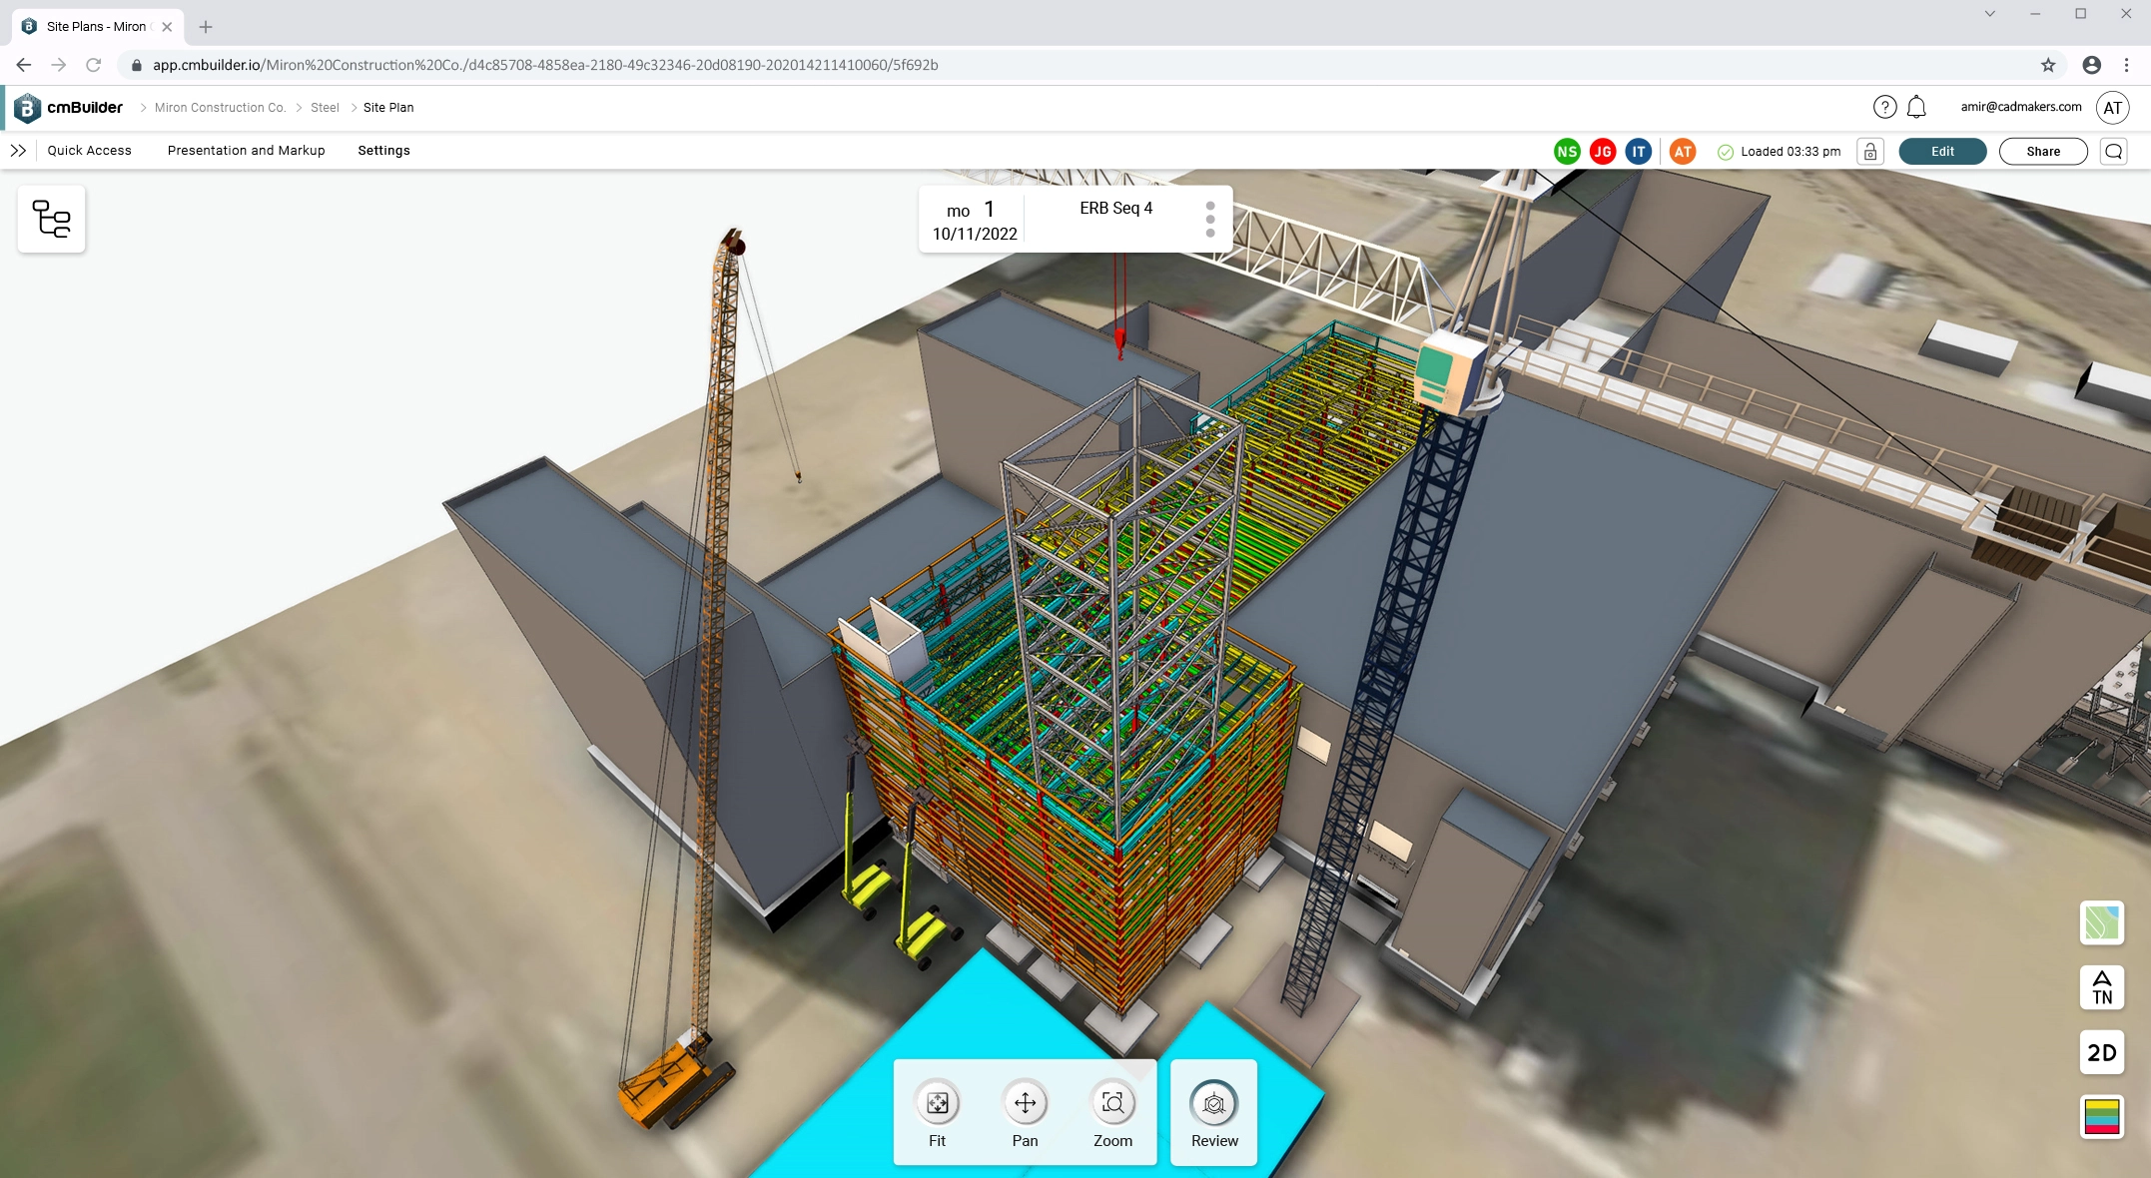Image resolution: width=2151 pixels, height=1178 pixels.
Task: Open the ERB Seq 4 three-dot menu
Action: (x=1210, y=218)
